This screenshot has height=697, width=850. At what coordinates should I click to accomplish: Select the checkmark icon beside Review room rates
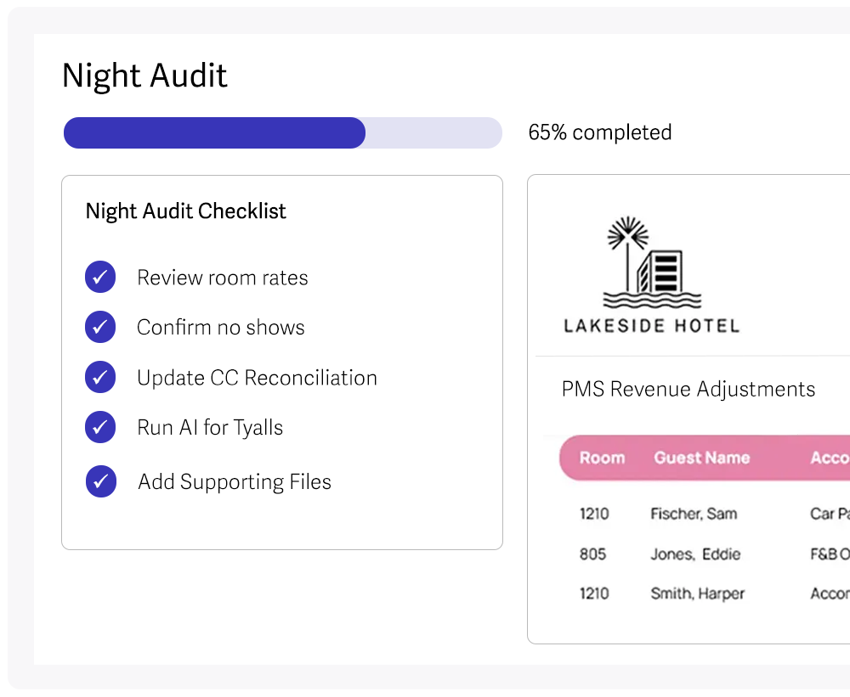click(x=100, y=277)
